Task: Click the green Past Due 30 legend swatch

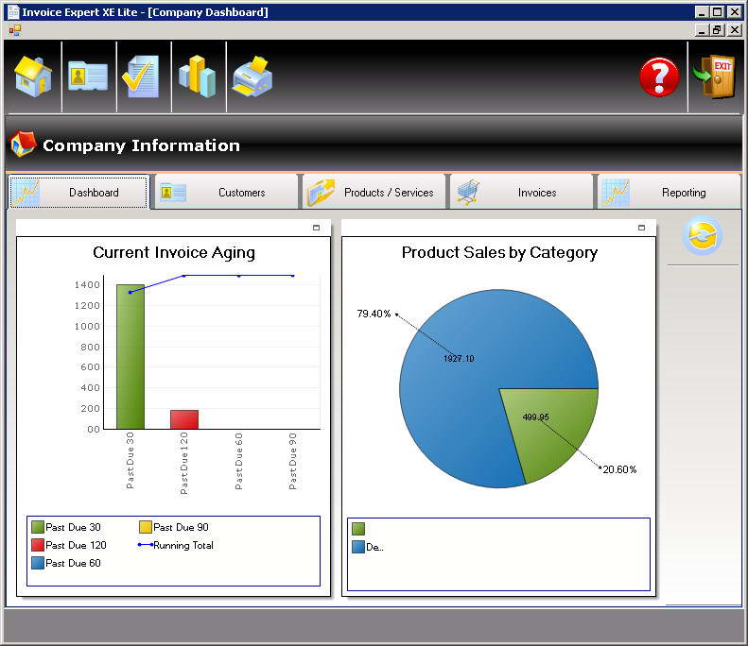Action: pos(38,527)
